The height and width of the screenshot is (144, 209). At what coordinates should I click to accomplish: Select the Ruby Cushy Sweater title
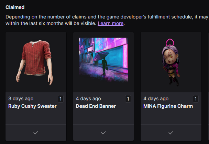(32, 106)
